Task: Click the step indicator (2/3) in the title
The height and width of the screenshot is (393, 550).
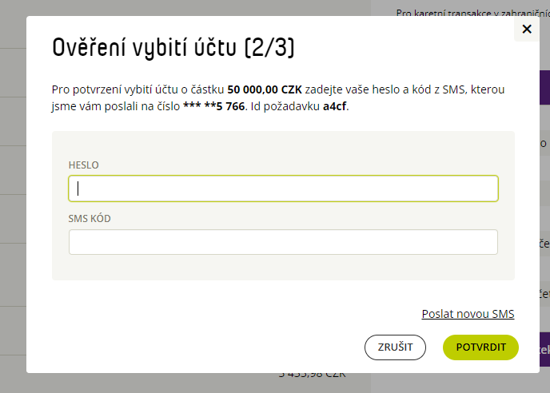Action: pos(269,48)
